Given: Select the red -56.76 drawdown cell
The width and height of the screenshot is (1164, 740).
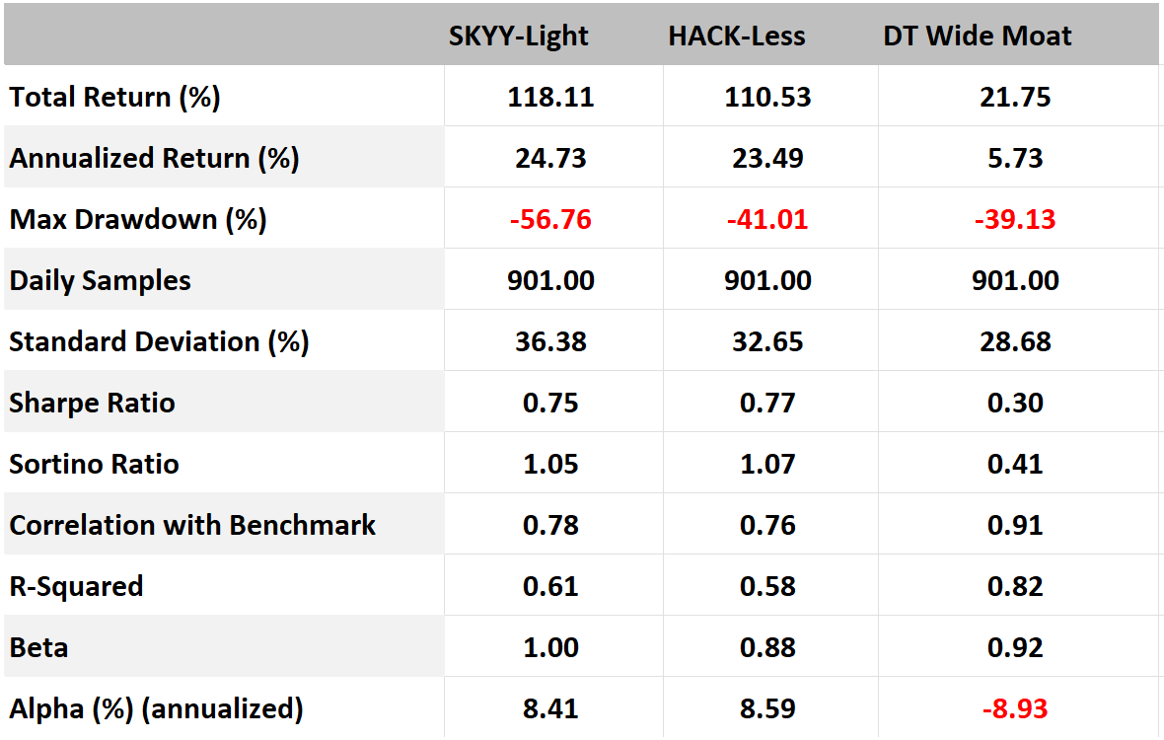Looking at the screenshot, I should tap(550, 219).
